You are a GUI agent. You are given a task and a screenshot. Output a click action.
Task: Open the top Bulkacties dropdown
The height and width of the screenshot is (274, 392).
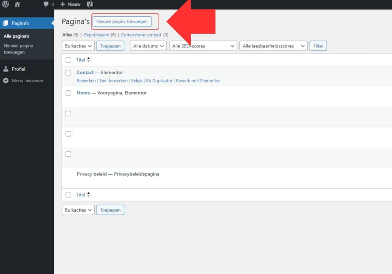(78, 46)
